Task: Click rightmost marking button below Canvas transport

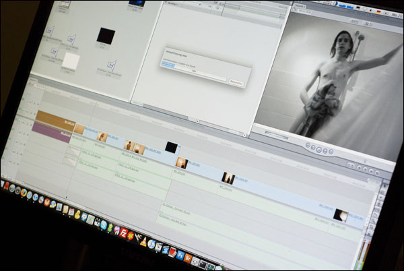Action: (377, 173)
